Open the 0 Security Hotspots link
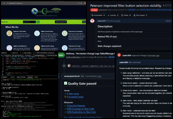This screenshot has width=173, height=119. 76,106
